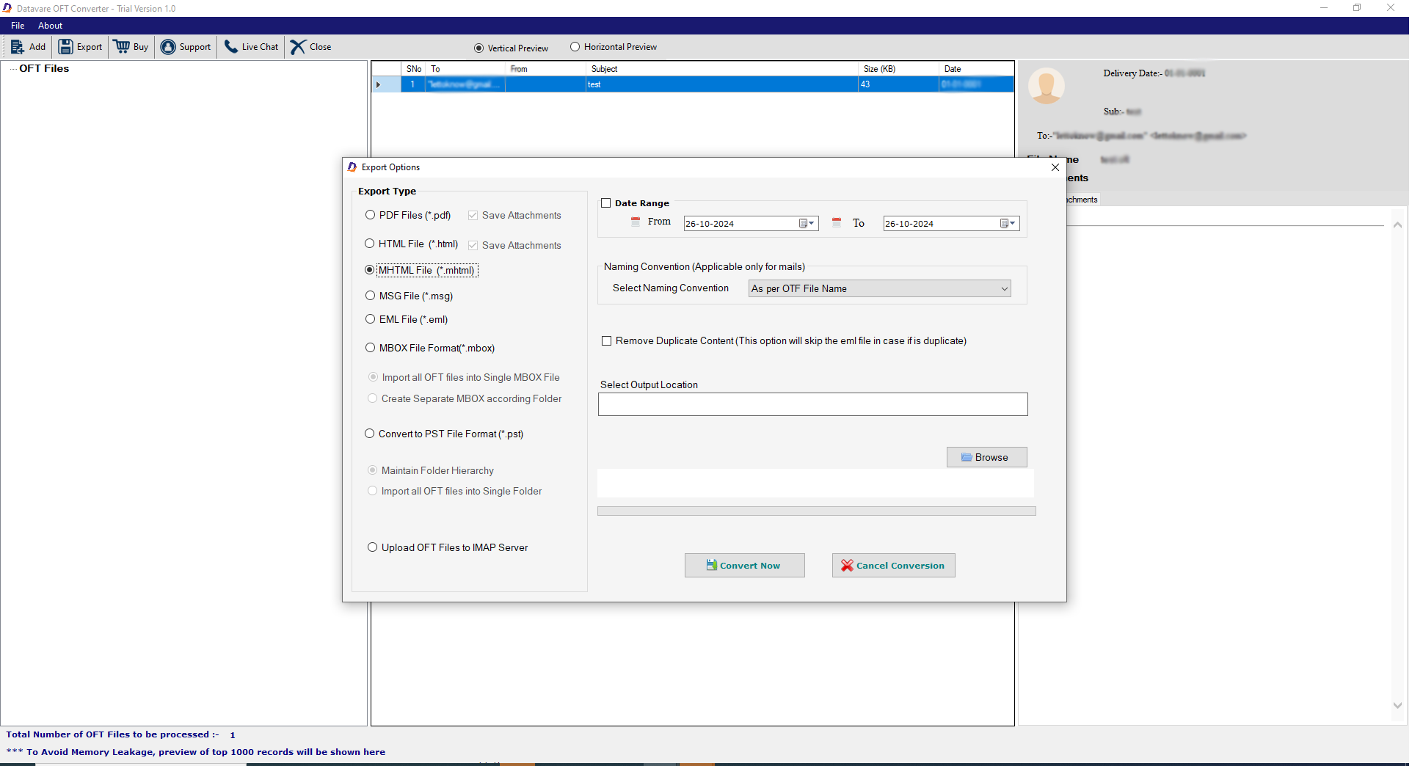Restore down the main application window
The width and height of the screenshot is (1412, 766).
[x=1357, y=8]
